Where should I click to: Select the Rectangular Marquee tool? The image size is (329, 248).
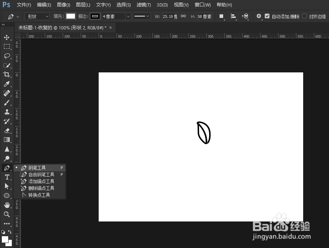tap(7, 47)
